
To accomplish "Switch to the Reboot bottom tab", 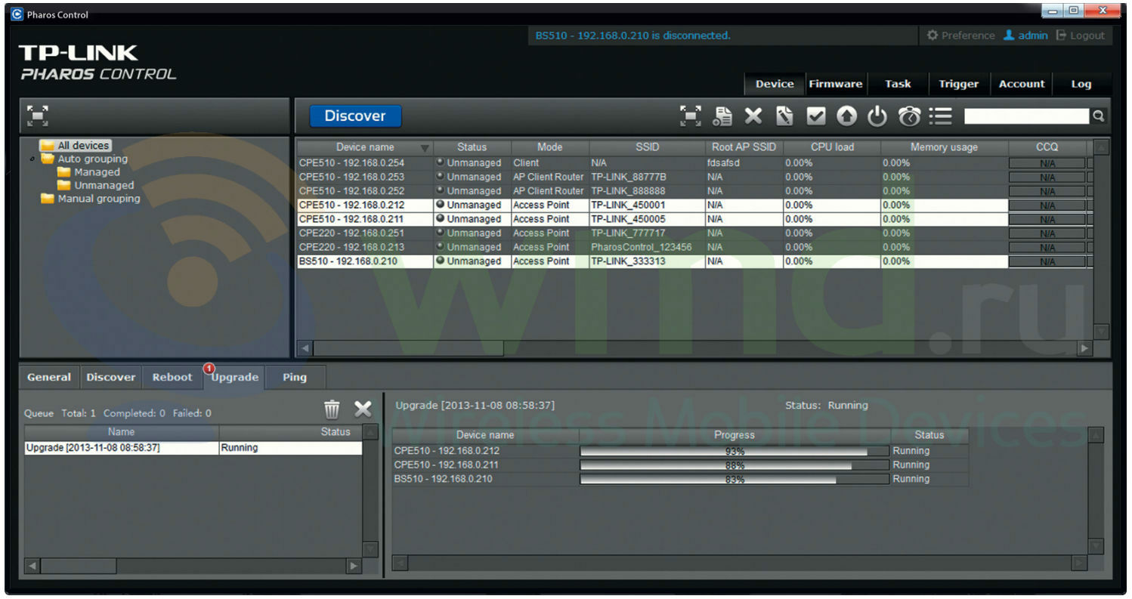I will tap(172, 377).
